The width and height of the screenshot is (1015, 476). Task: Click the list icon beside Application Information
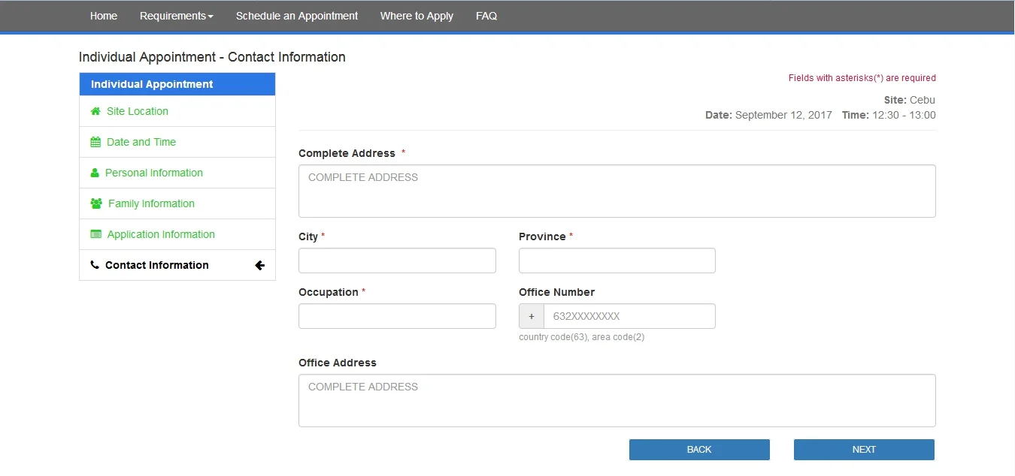pyautogui.click(x=95, y=234)
